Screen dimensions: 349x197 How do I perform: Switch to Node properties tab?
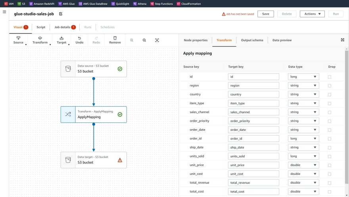coord(196,40)
